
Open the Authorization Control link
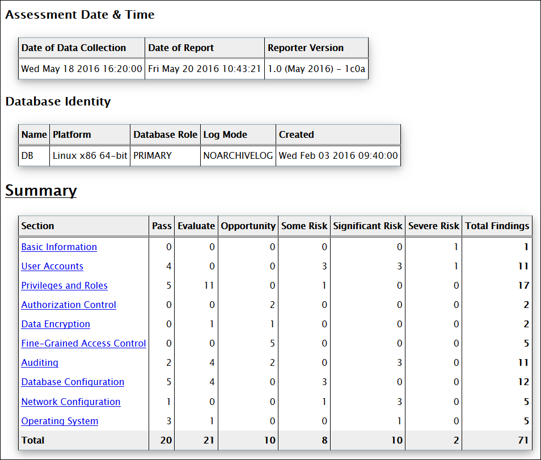tap(68, 305)
